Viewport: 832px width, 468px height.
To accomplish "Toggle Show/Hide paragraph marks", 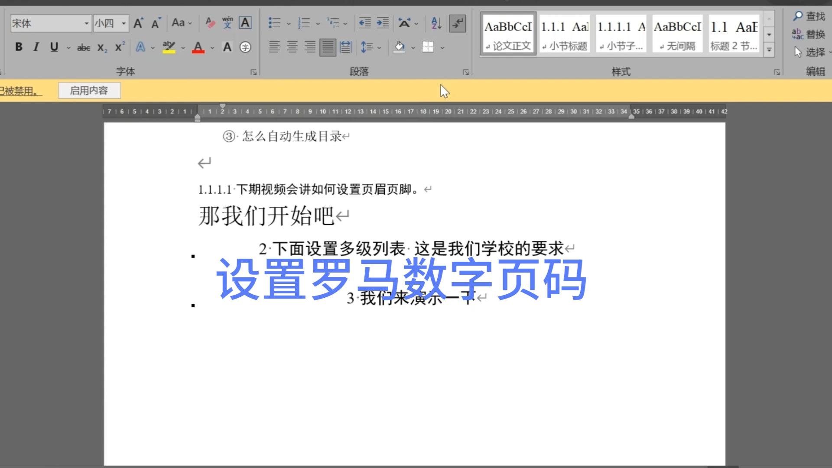I will [457, 23].
